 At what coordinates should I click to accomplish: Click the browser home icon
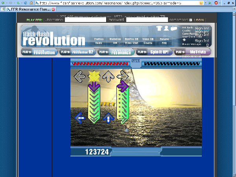31,3
